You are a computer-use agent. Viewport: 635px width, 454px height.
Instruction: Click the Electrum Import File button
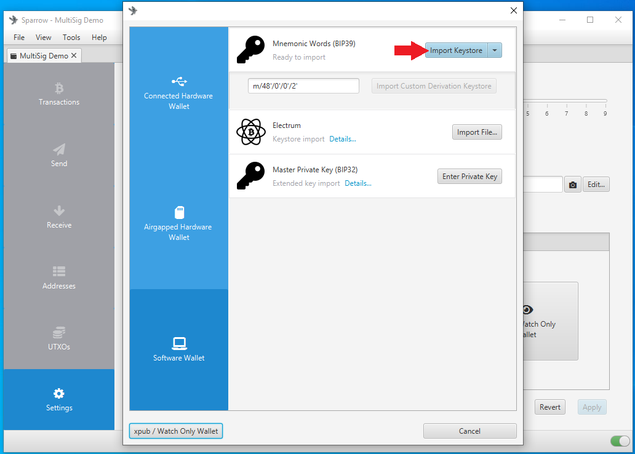click(477, 132)
